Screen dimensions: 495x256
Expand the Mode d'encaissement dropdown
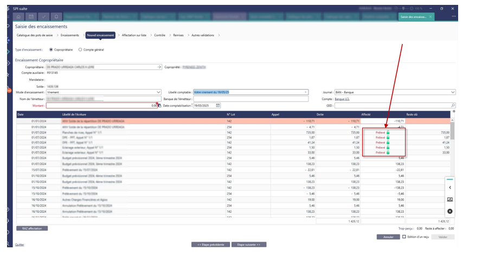(158, 92)
